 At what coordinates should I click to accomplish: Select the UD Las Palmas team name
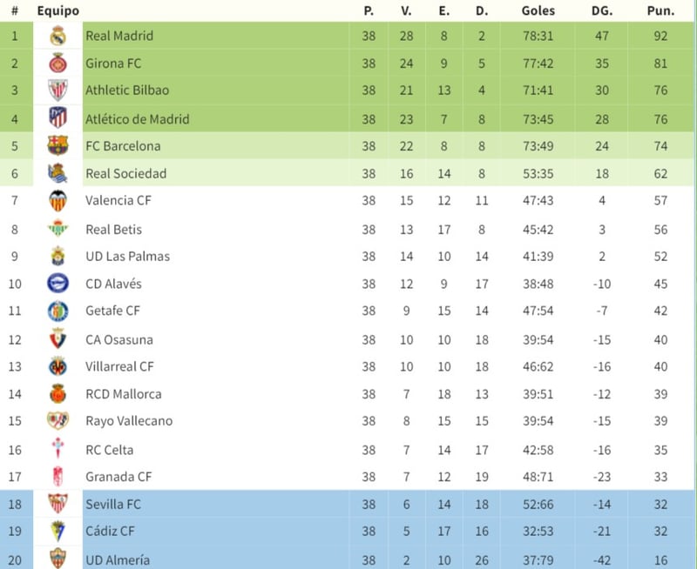(x=127, y=256)
